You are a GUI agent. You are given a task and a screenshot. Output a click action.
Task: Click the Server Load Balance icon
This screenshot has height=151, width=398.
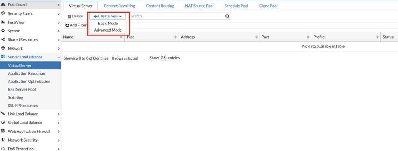click(x=3, y=57)
